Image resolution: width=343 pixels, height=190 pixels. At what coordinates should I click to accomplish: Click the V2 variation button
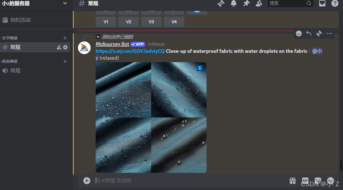129,22
